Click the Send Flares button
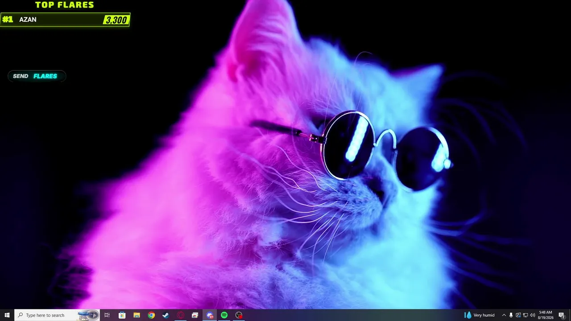The image size is (571, 321). (37, 76)
